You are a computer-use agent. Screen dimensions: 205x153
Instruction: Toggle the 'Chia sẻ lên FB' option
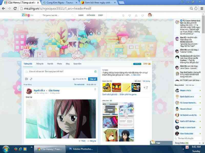(x=80, y=79)
